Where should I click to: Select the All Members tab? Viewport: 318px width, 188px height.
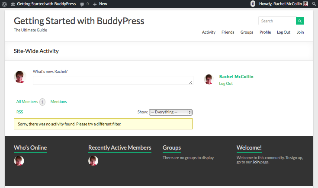pos(27,102)
